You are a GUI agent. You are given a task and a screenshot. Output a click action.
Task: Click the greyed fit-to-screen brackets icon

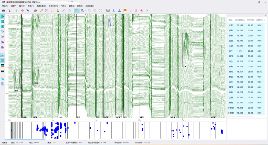[100, 10]
